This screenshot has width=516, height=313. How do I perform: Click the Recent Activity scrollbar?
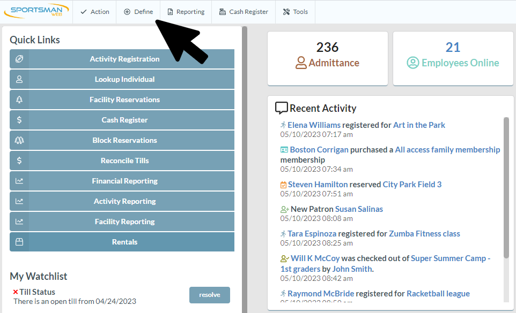[x=506, y=187]
